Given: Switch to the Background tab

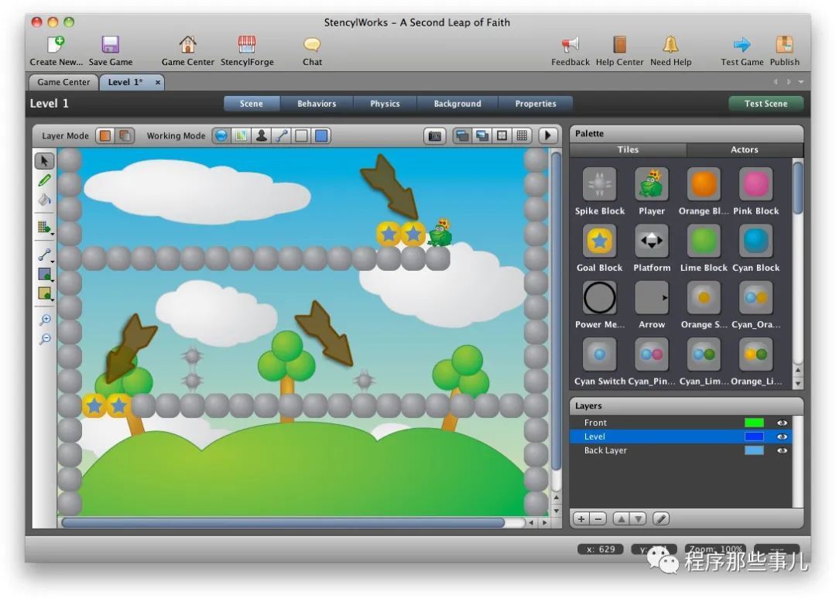Looking at the screenshot, I should pos(457,104).
